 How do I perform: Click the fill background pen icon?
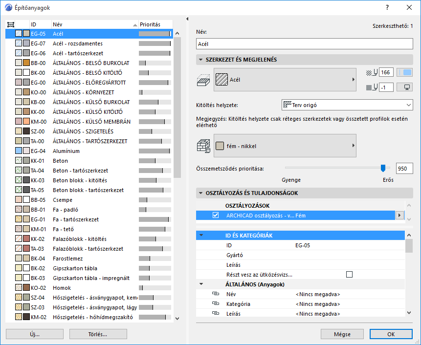(x=372, y=87)
